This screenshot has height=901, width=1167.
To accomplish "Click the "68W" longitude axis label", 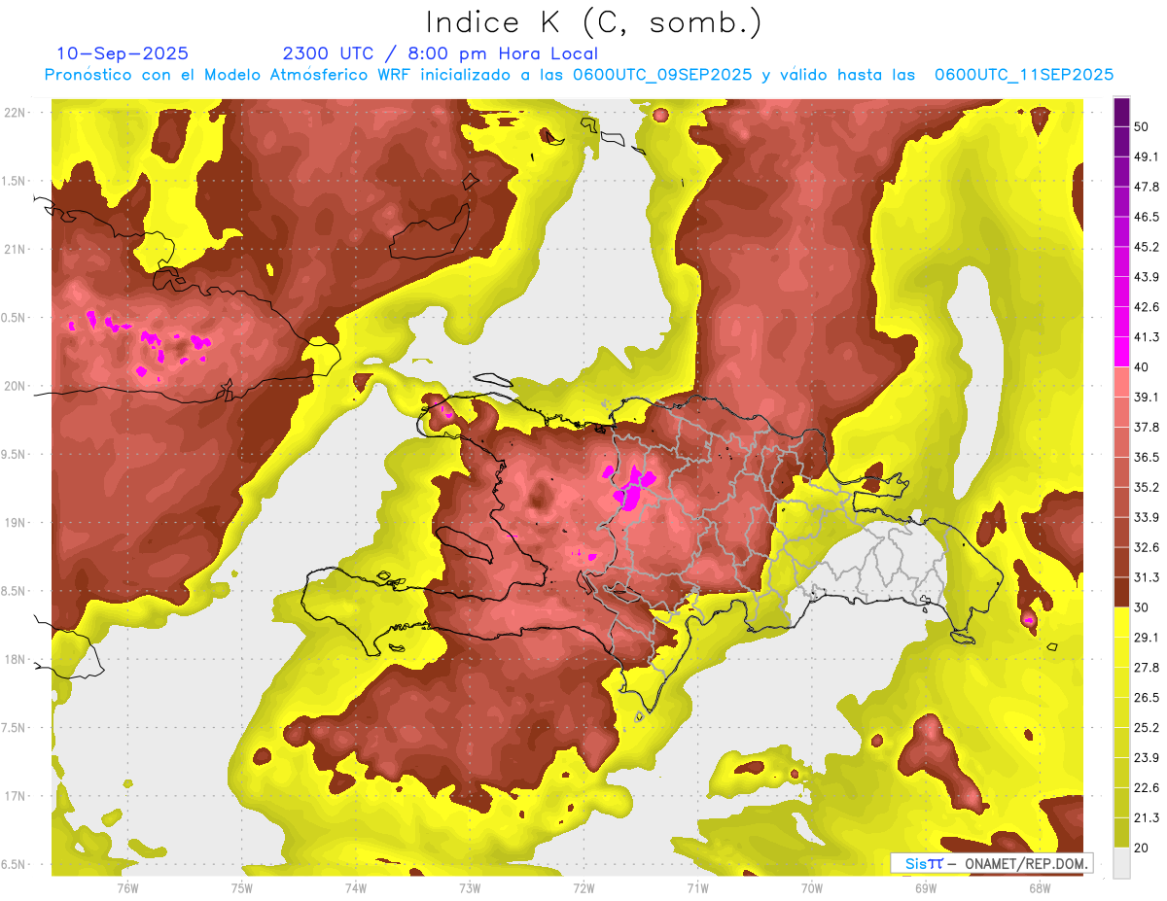I will [1040, 887].
